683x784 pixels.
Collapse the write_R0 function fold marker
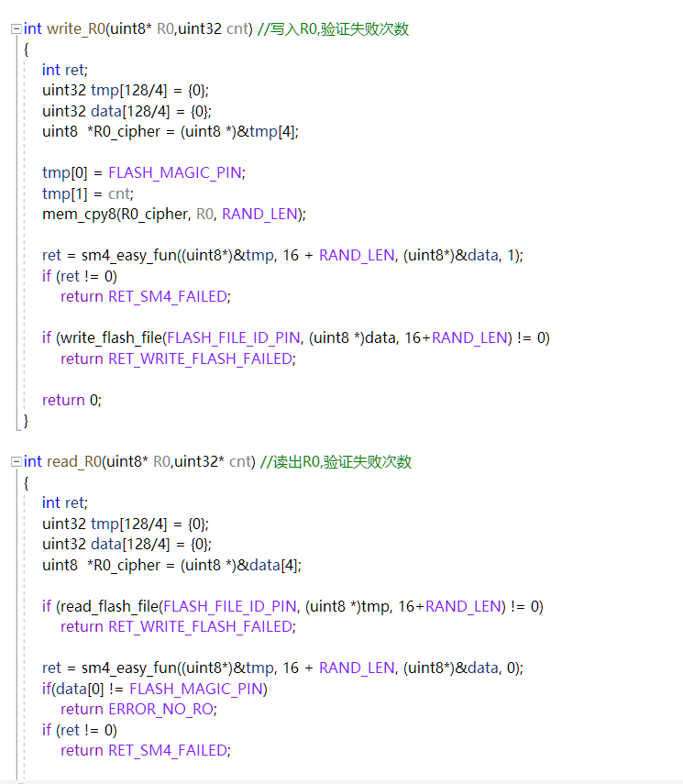tap(16, 29)
